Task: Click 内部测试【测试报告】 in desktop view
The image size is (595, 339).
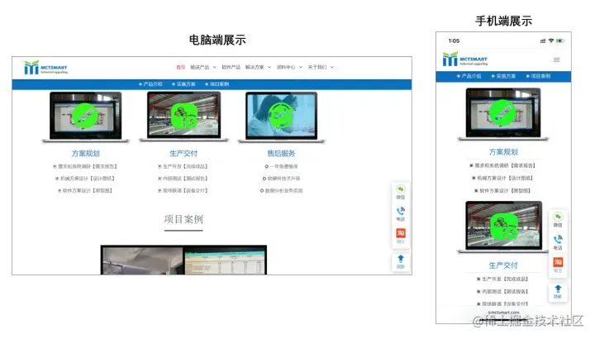Action: click(x=183, y=179)
